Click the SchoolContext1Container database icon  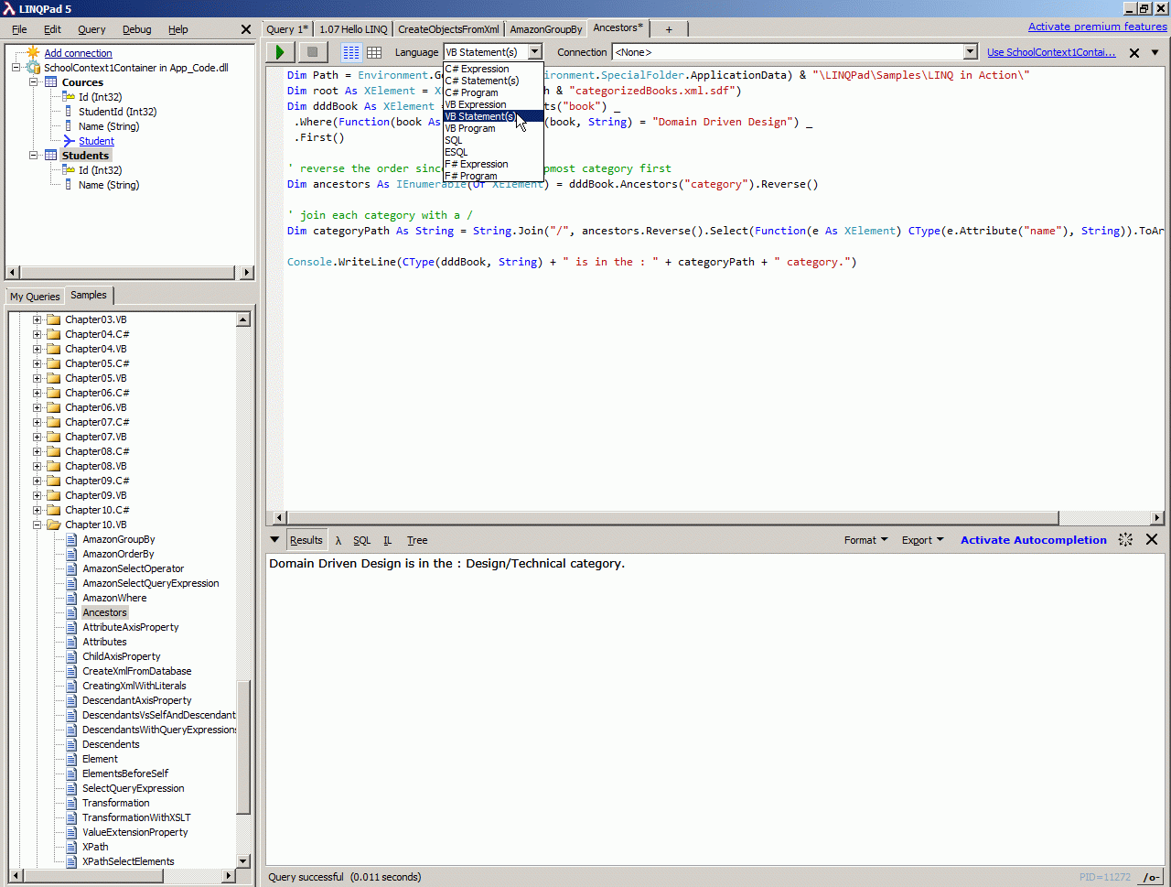33,68
